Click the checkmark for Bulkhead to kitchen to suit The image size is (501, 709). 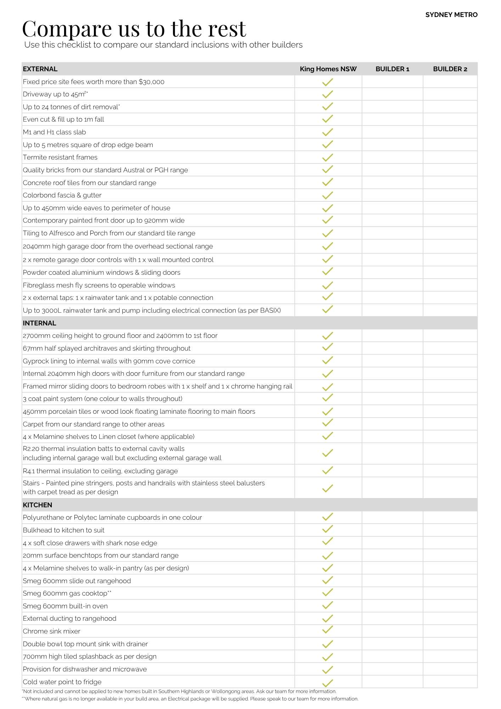pos(327,530)
